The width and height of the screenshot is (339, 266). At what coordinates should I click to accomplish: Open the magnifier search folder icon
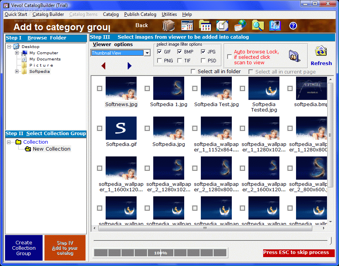pyautogui.click(x=258, y=26)
